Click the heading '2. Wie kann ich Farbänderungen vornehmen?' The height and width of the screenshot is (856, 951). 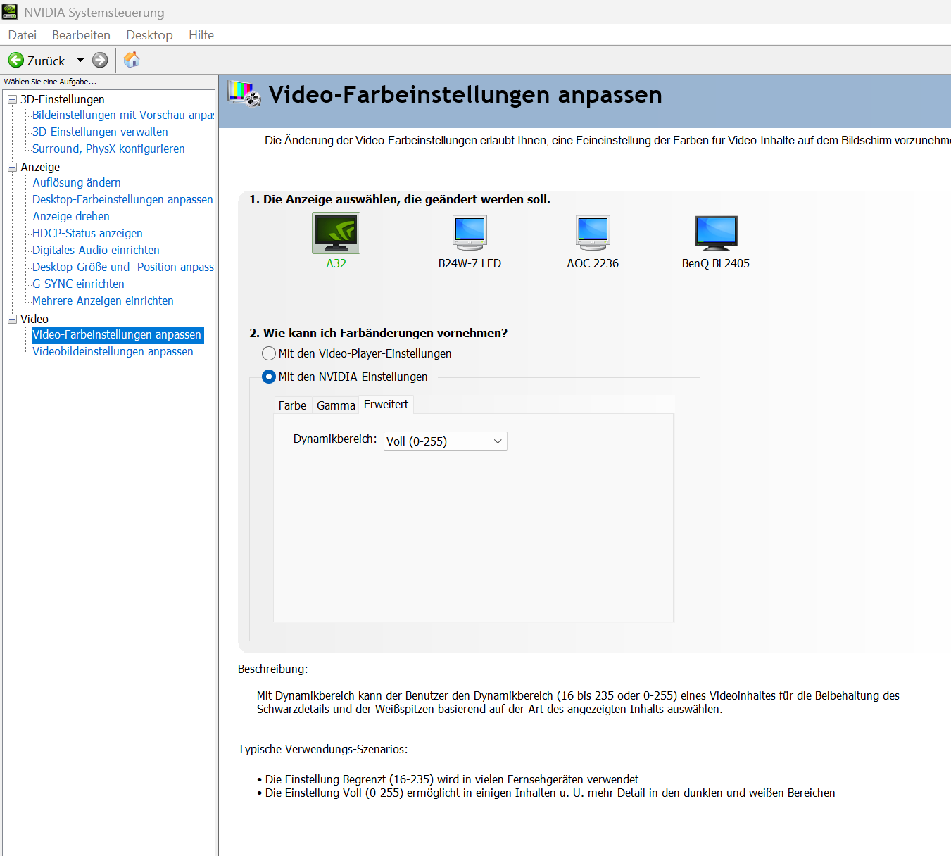(379, 333)
